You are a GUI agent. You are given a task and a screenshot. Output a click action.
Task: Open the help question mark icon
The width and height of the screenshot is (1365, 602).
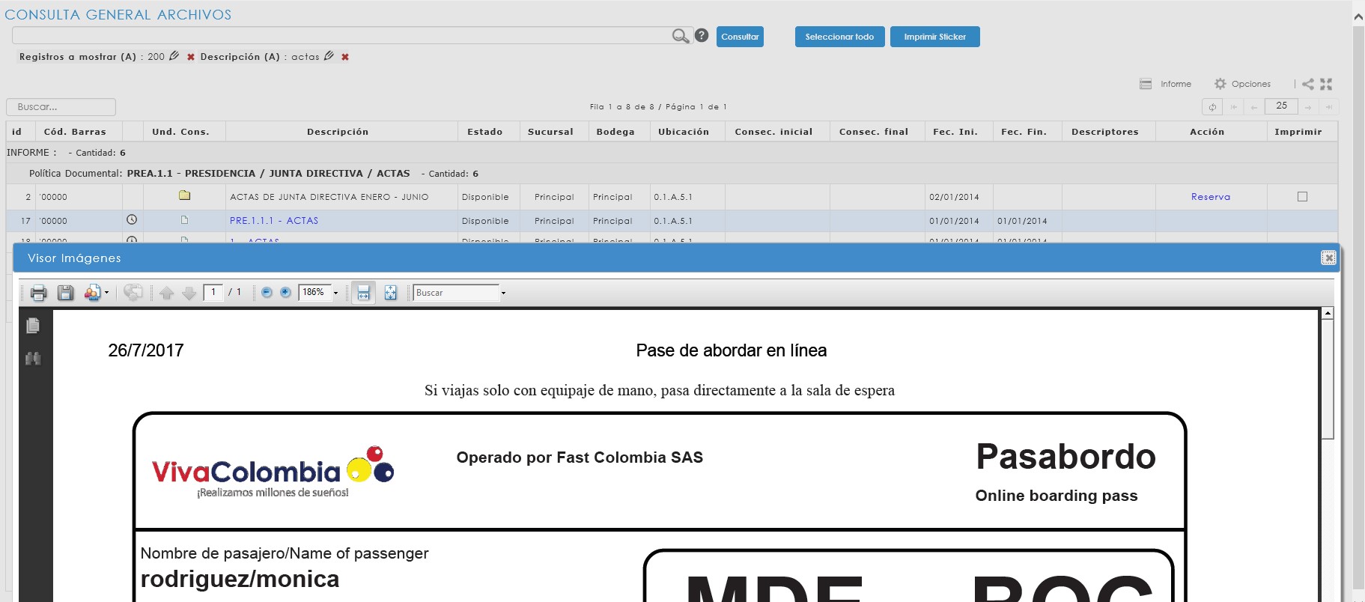click(x=701, y=35)
